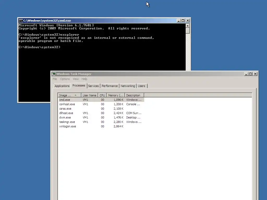
Task: Select the taskmgr.exe process row
Action: click(101, 122)
